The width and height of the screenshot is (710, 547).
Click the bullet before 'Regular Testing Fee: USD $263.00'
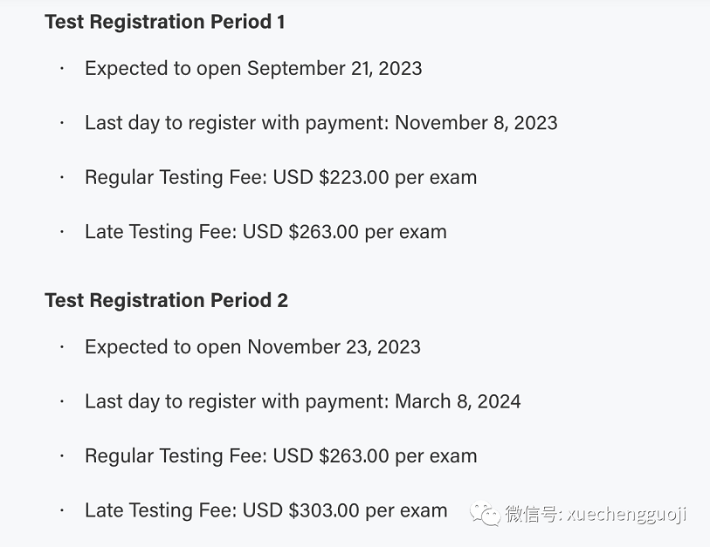62,456
